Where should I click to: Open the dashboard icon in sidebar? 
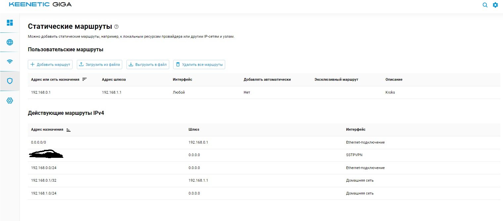(10, 23)
